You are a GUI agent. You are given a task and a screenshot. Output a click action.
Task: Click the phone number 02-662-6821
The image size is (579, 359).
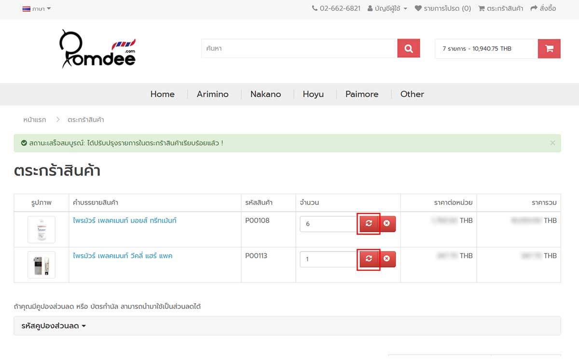(x=336, y=8)
